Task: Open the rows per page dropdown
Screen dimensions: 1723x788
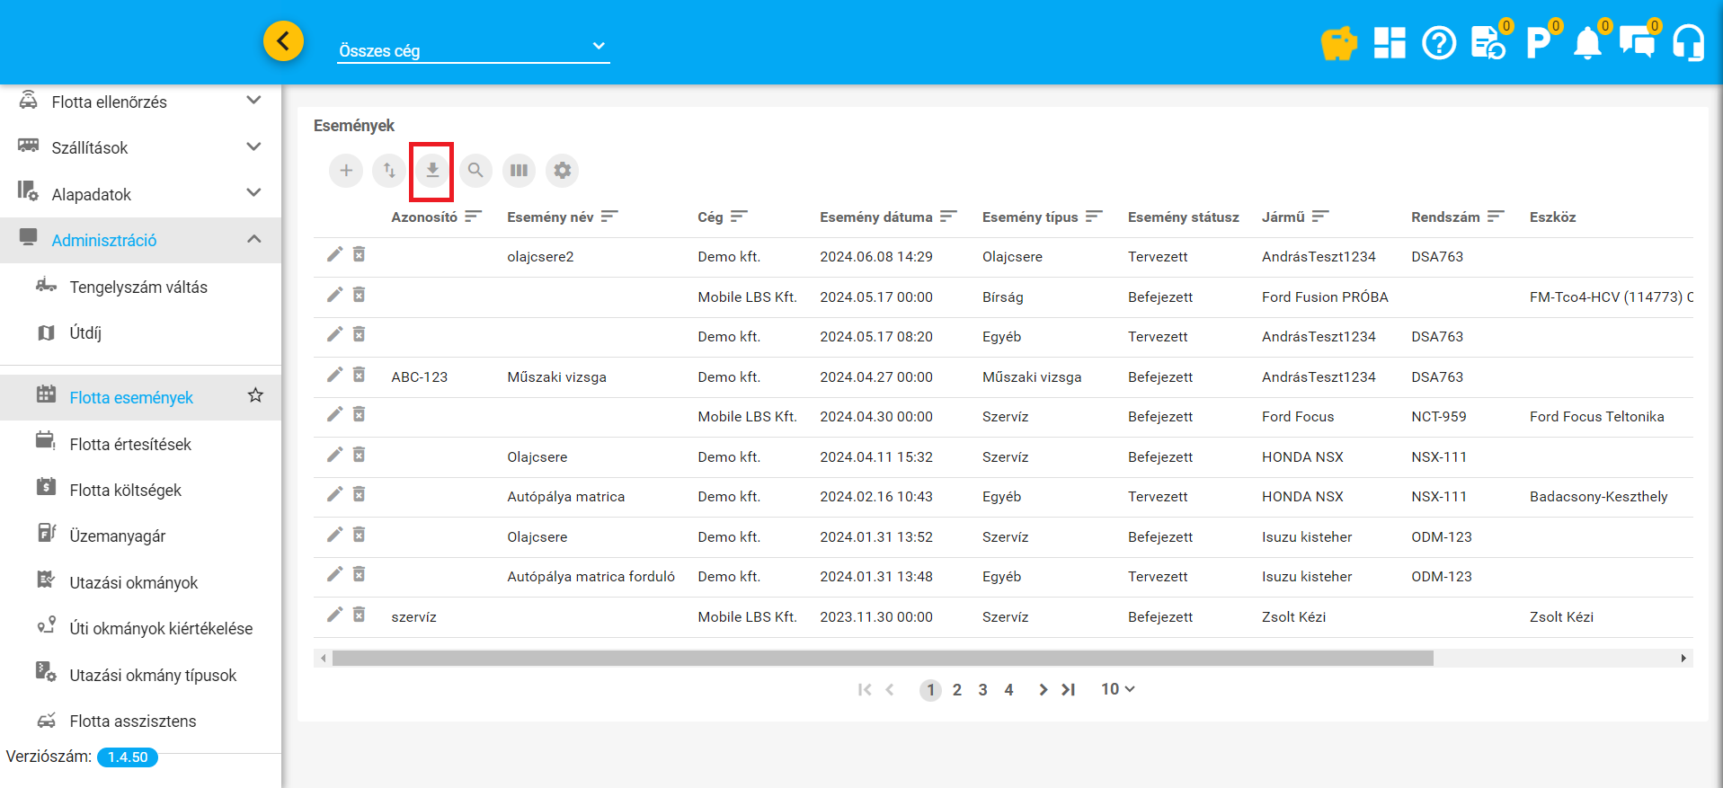Action: (1117, 689)
